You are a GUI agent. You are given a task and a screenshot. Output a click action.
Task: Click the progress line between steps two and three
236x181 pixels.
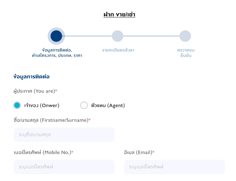pos(151,36)
